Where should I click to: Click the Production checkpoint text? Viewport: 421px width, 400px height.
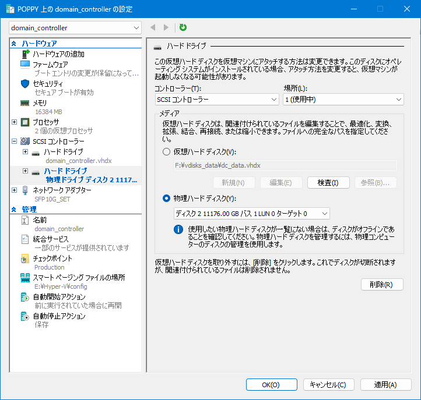(50, 267)
